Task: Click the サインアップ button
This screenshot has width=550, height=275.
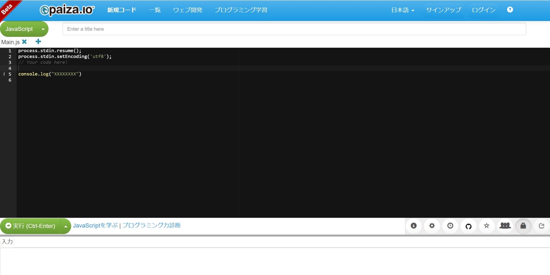Action: pyautogui.click(x=444, y=10)
